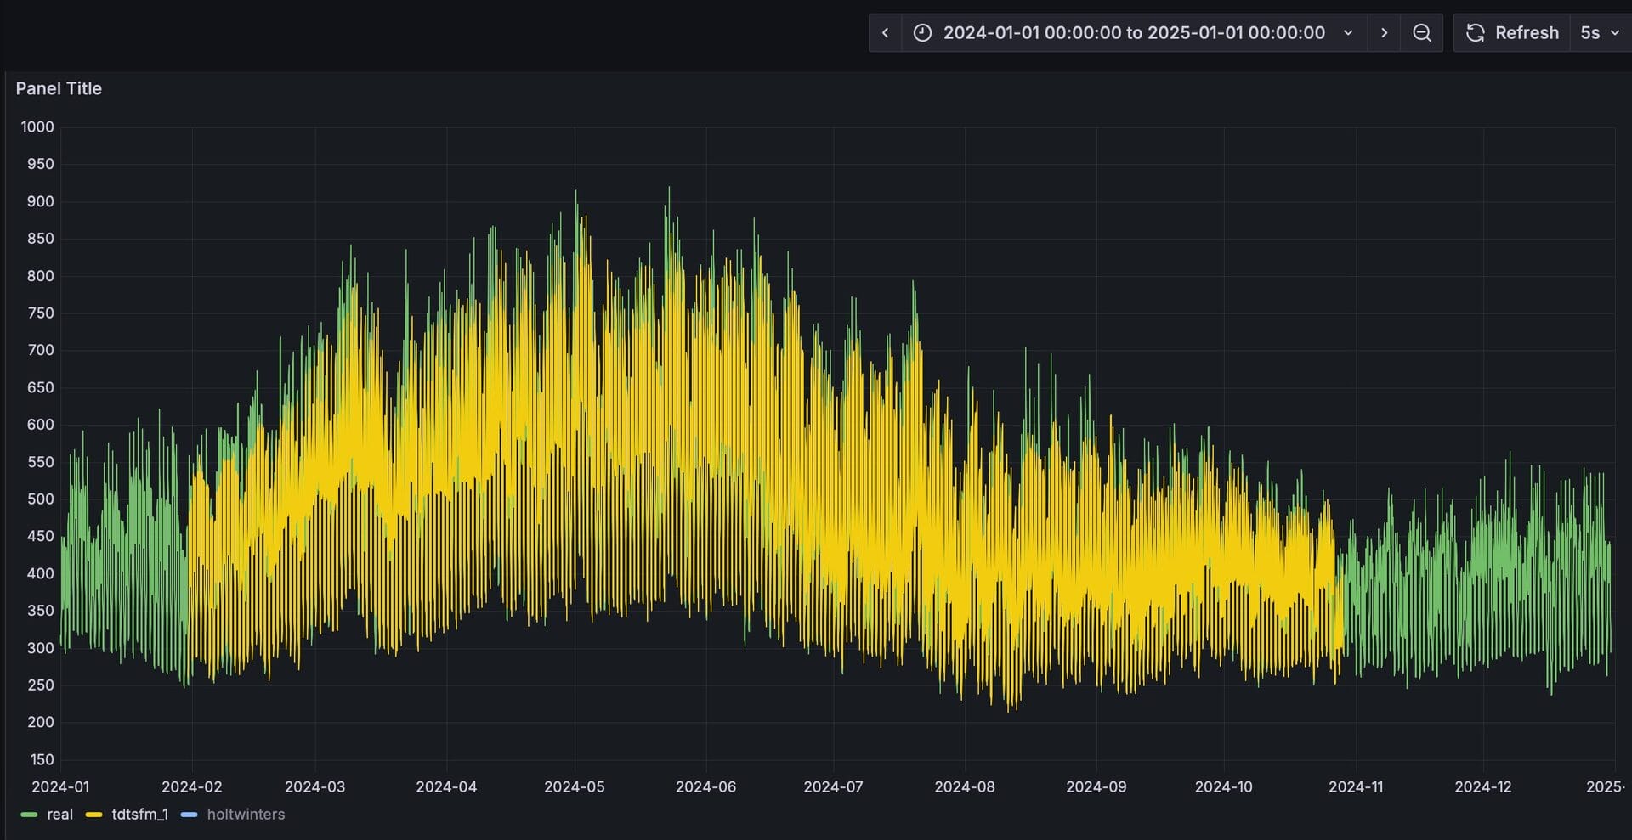Click the clock icon in time picker
1632x840 pixels.
(922, 33)
